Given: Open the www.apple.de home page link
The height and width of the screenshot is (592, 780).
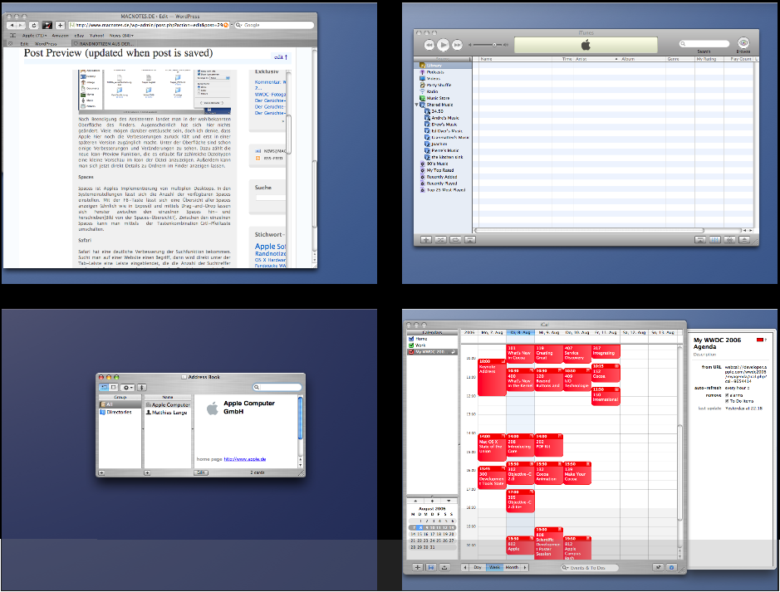Looking at the screenshot, I should tap(245, 459).
